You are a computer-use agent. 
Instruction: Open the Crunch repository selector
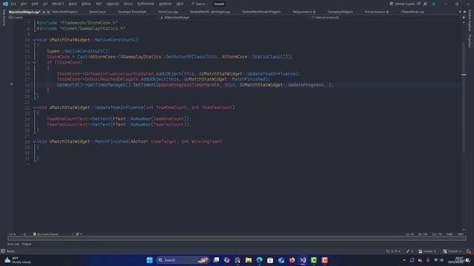click(x=453, y=251)
